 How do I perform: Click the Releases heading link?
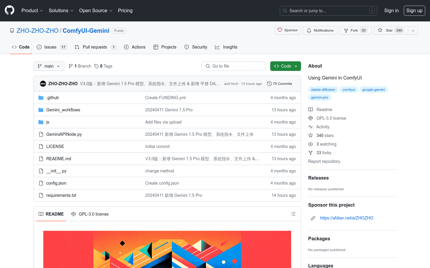click(x=318, y=178)
